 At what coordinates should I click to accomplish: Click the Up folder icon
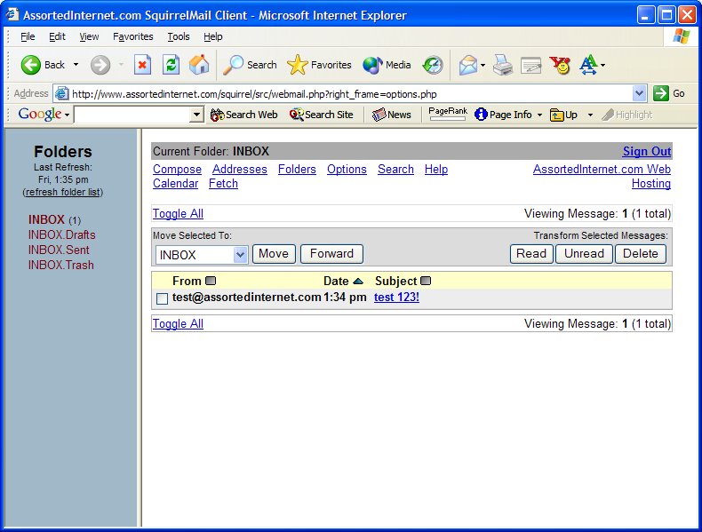(x=557, y=115)
